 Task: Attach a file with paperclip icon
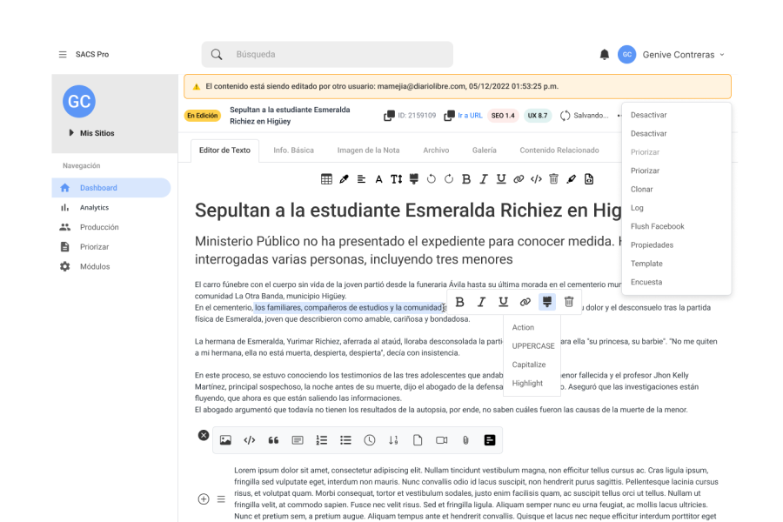pyautogui.click(x=465, y=440)
